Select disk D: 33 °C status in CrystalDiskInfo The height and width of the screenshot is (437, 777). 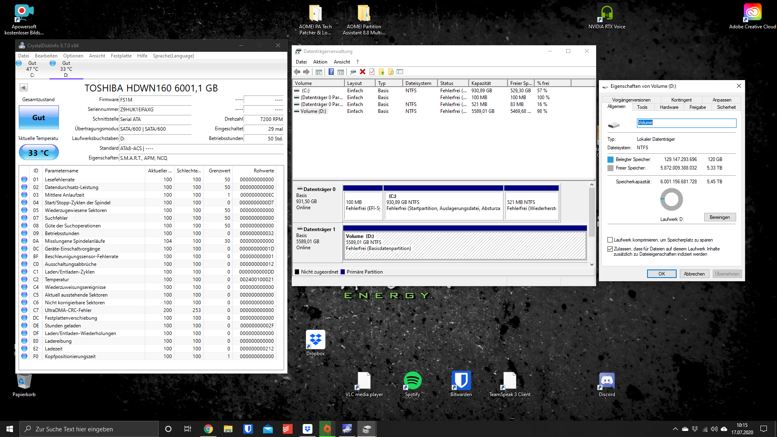pos(66,69)
